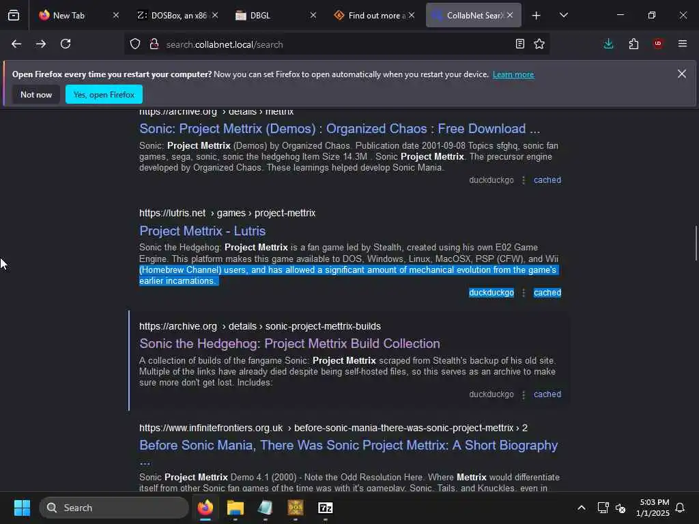
Task: Click the address bar URL field
Action: point(337,44)
